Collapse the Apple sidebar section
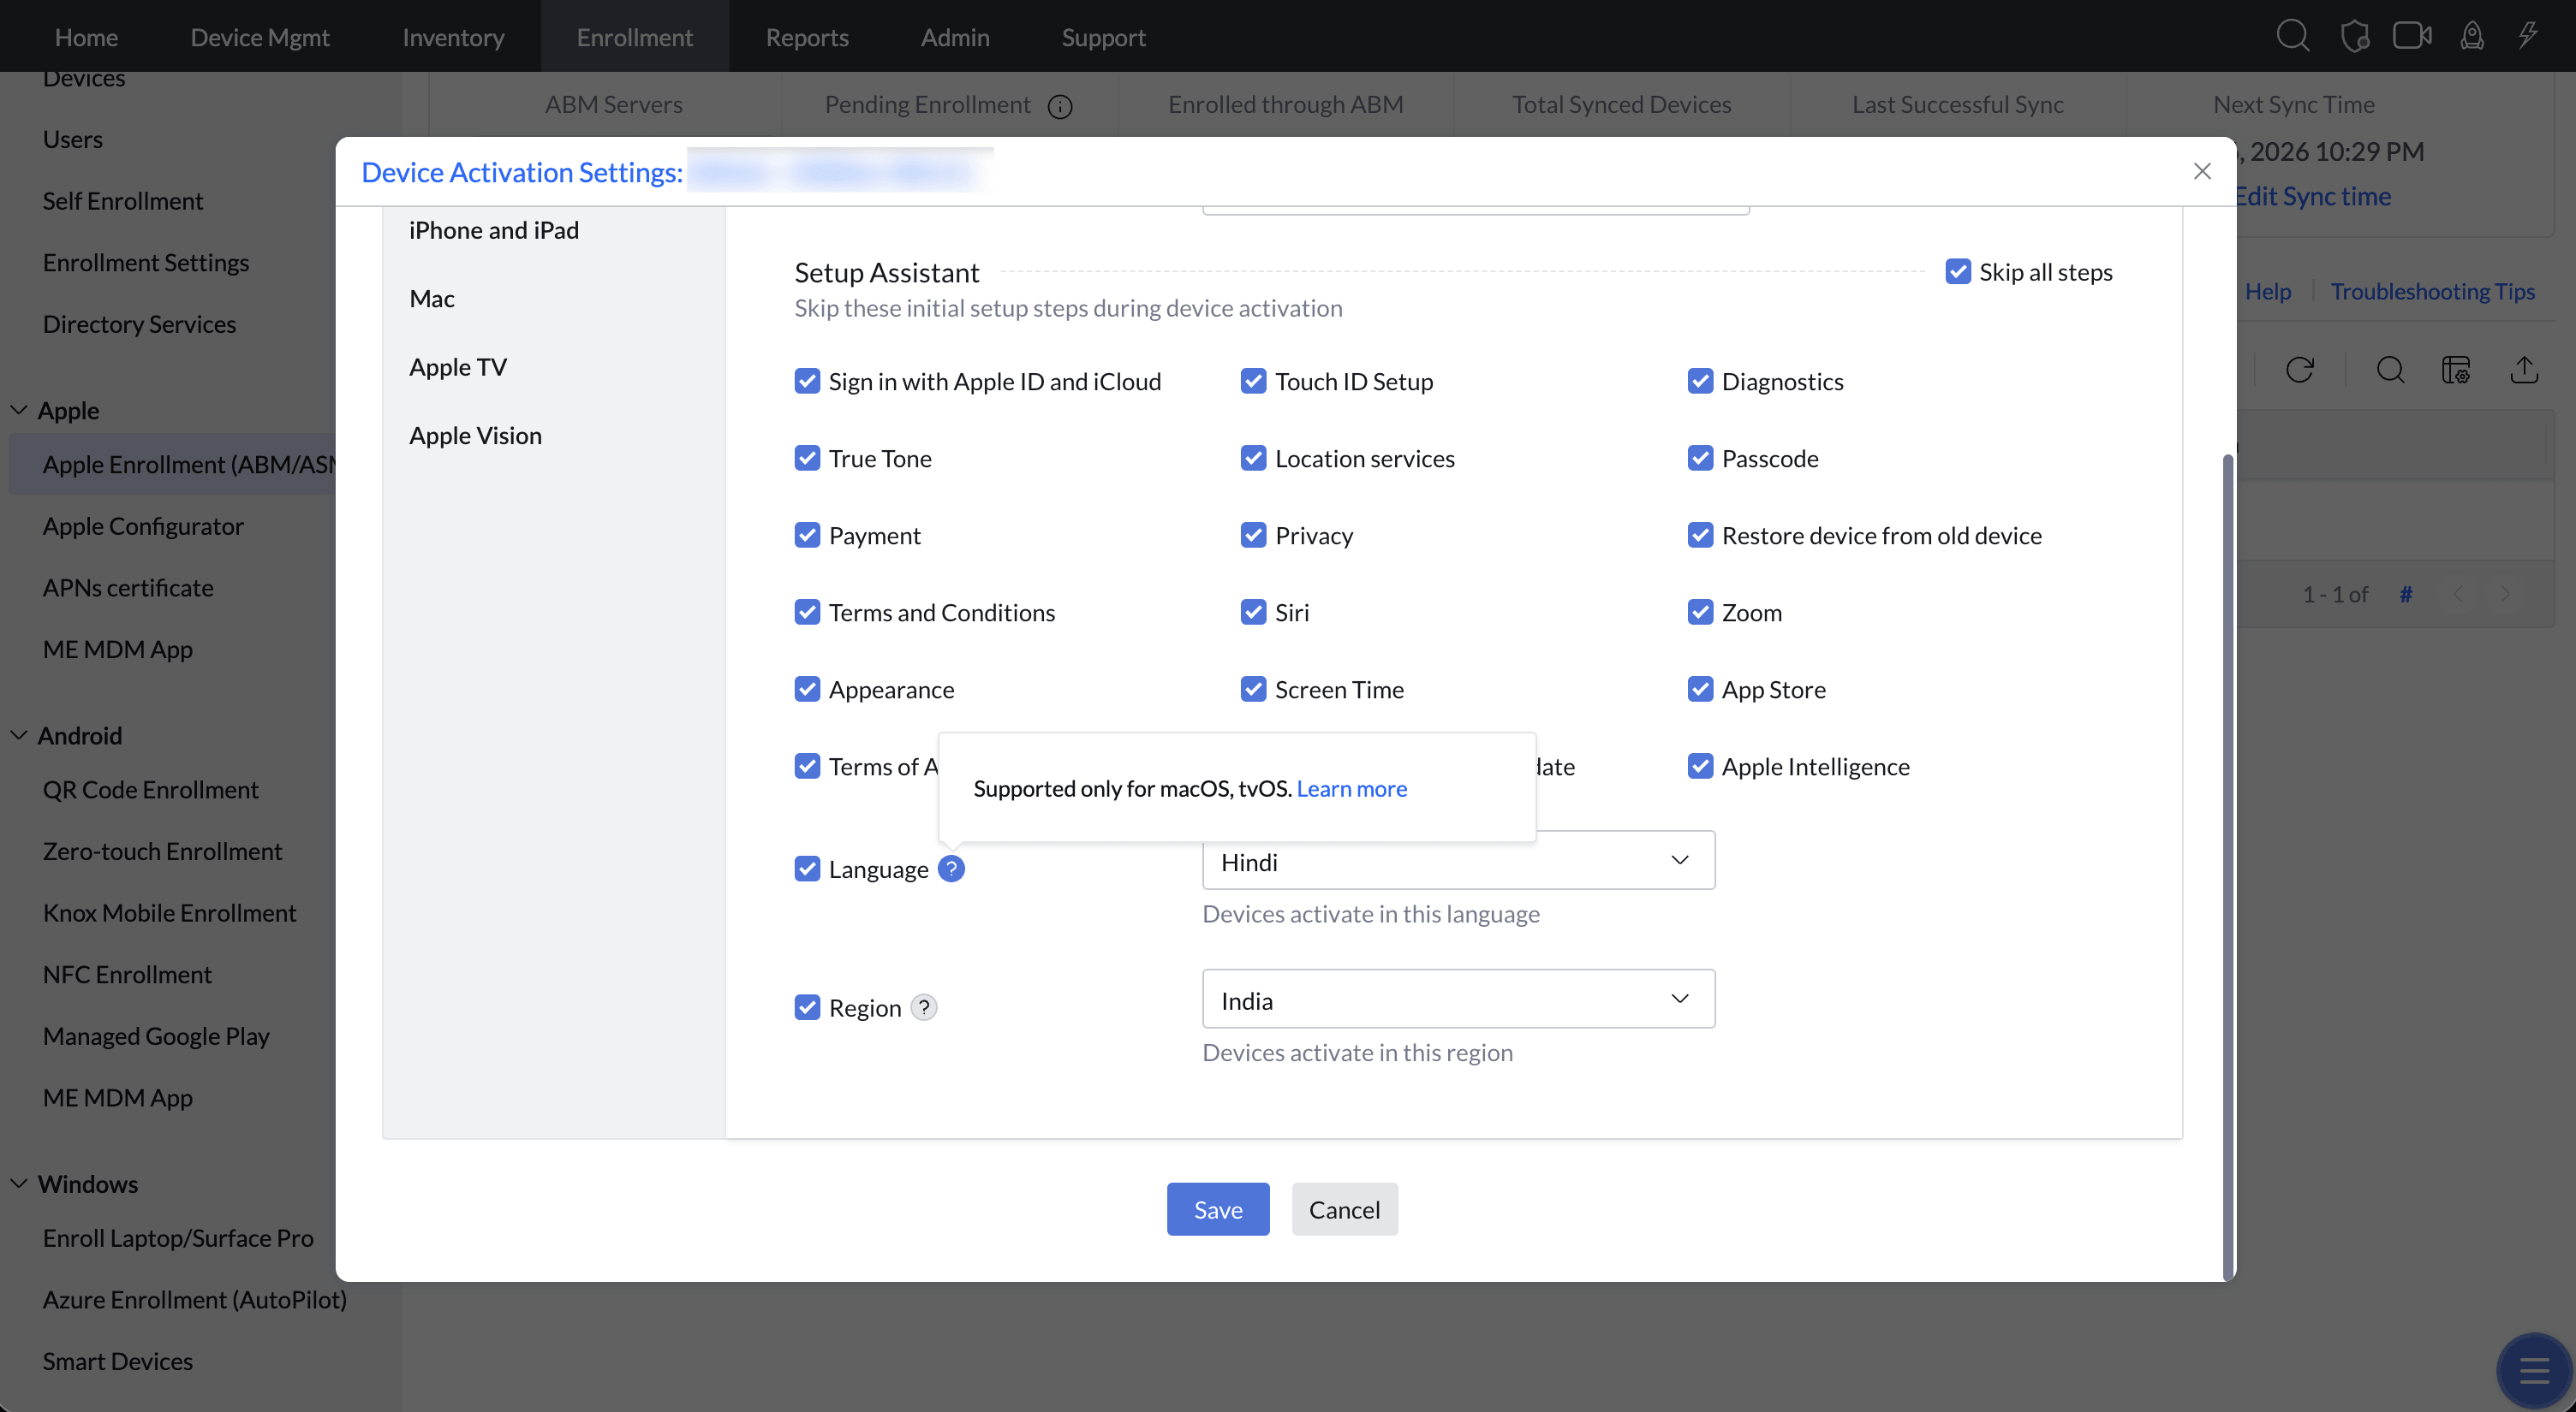 pos(19,410)
